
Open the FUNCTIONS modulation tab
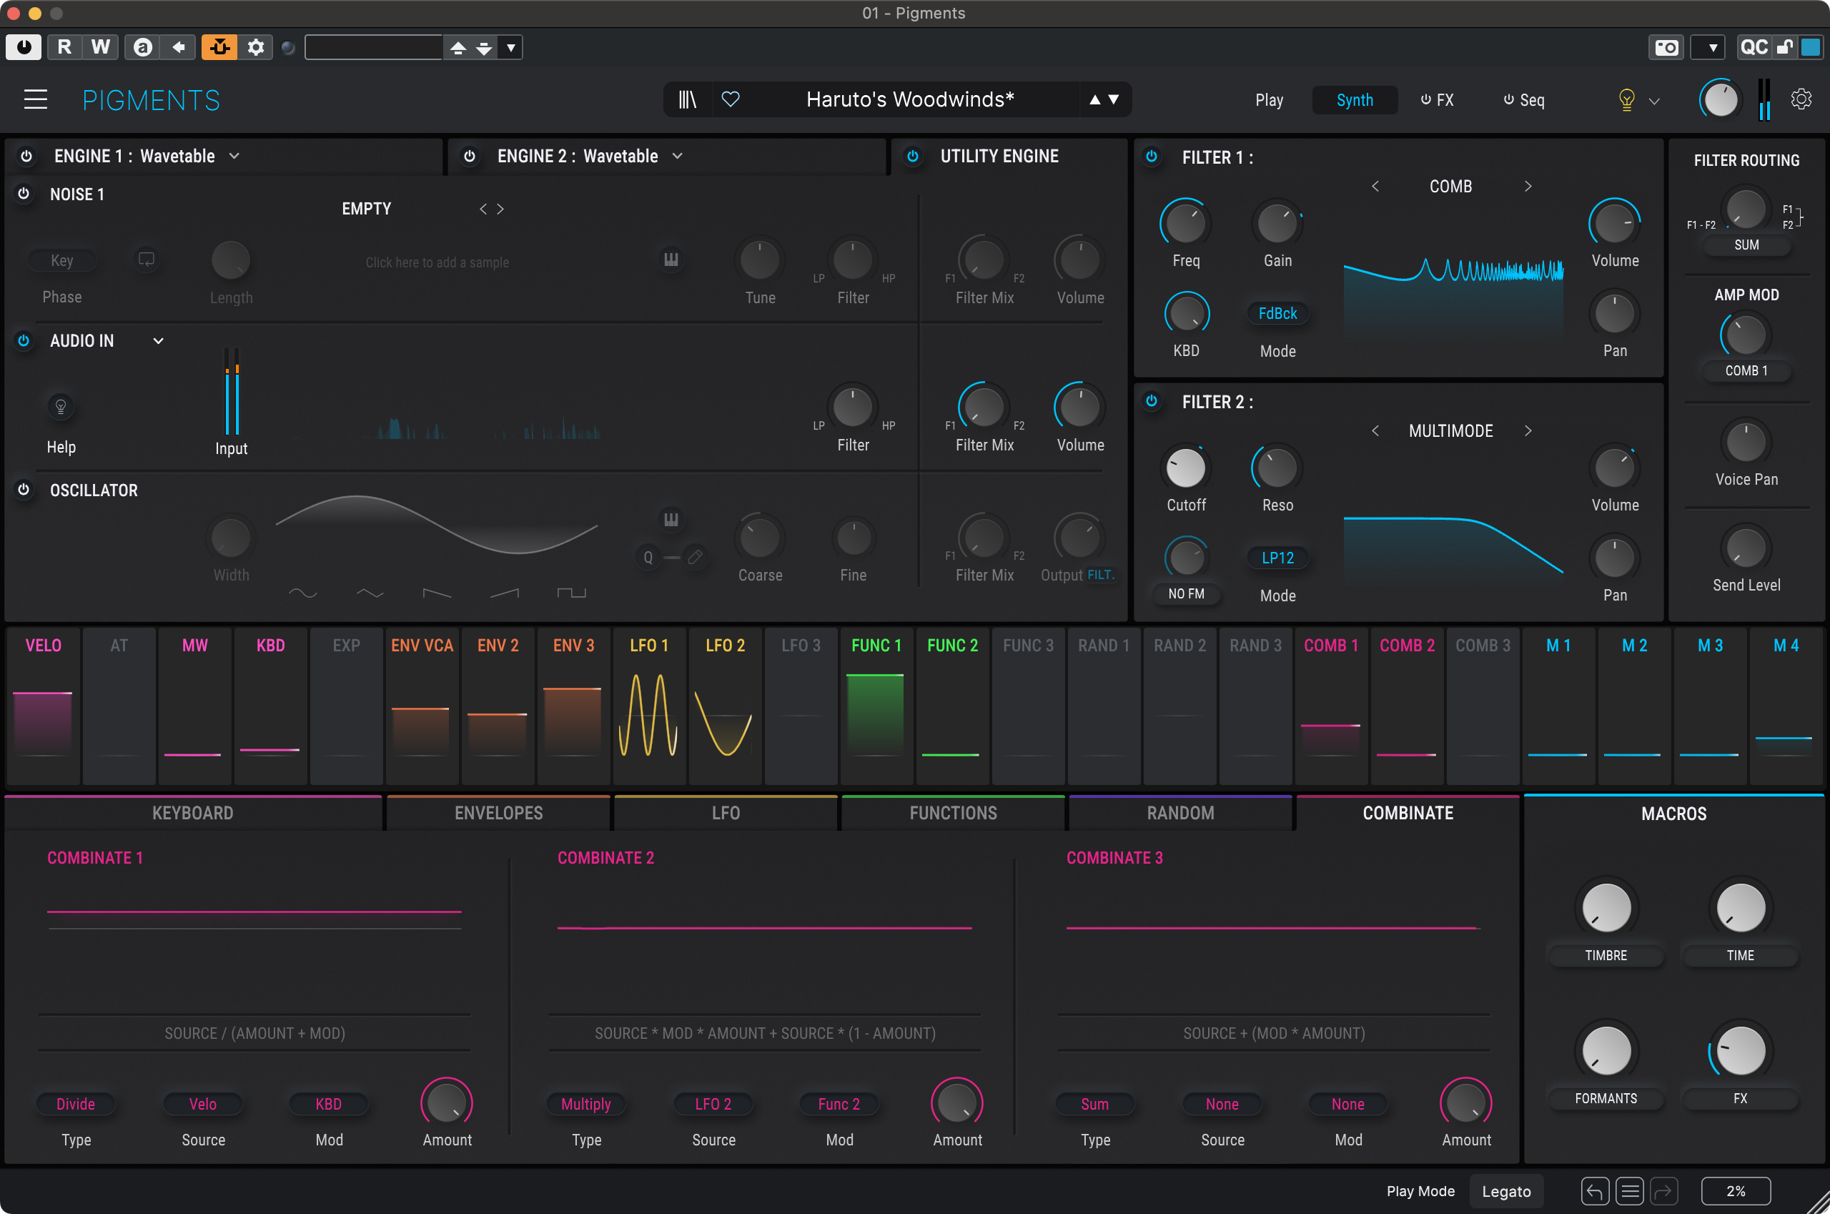953,813
